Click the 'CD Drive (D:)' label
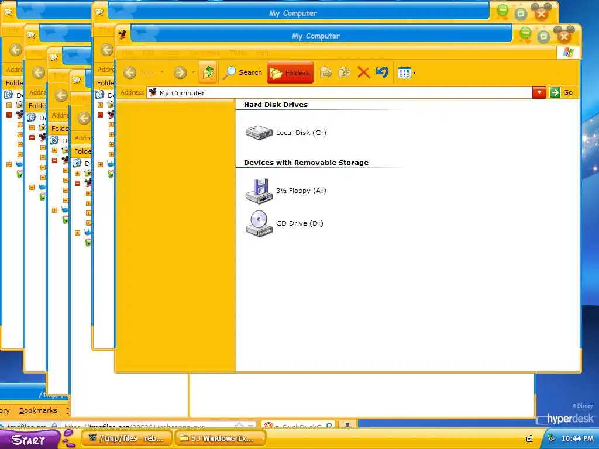The height and width of the screenshot is (449, 599). pos(299,223)
